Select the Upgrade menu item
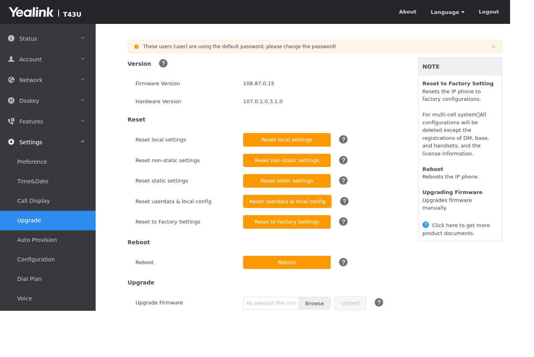Screen dimensions: 534x357 click(x=48, y=220)
